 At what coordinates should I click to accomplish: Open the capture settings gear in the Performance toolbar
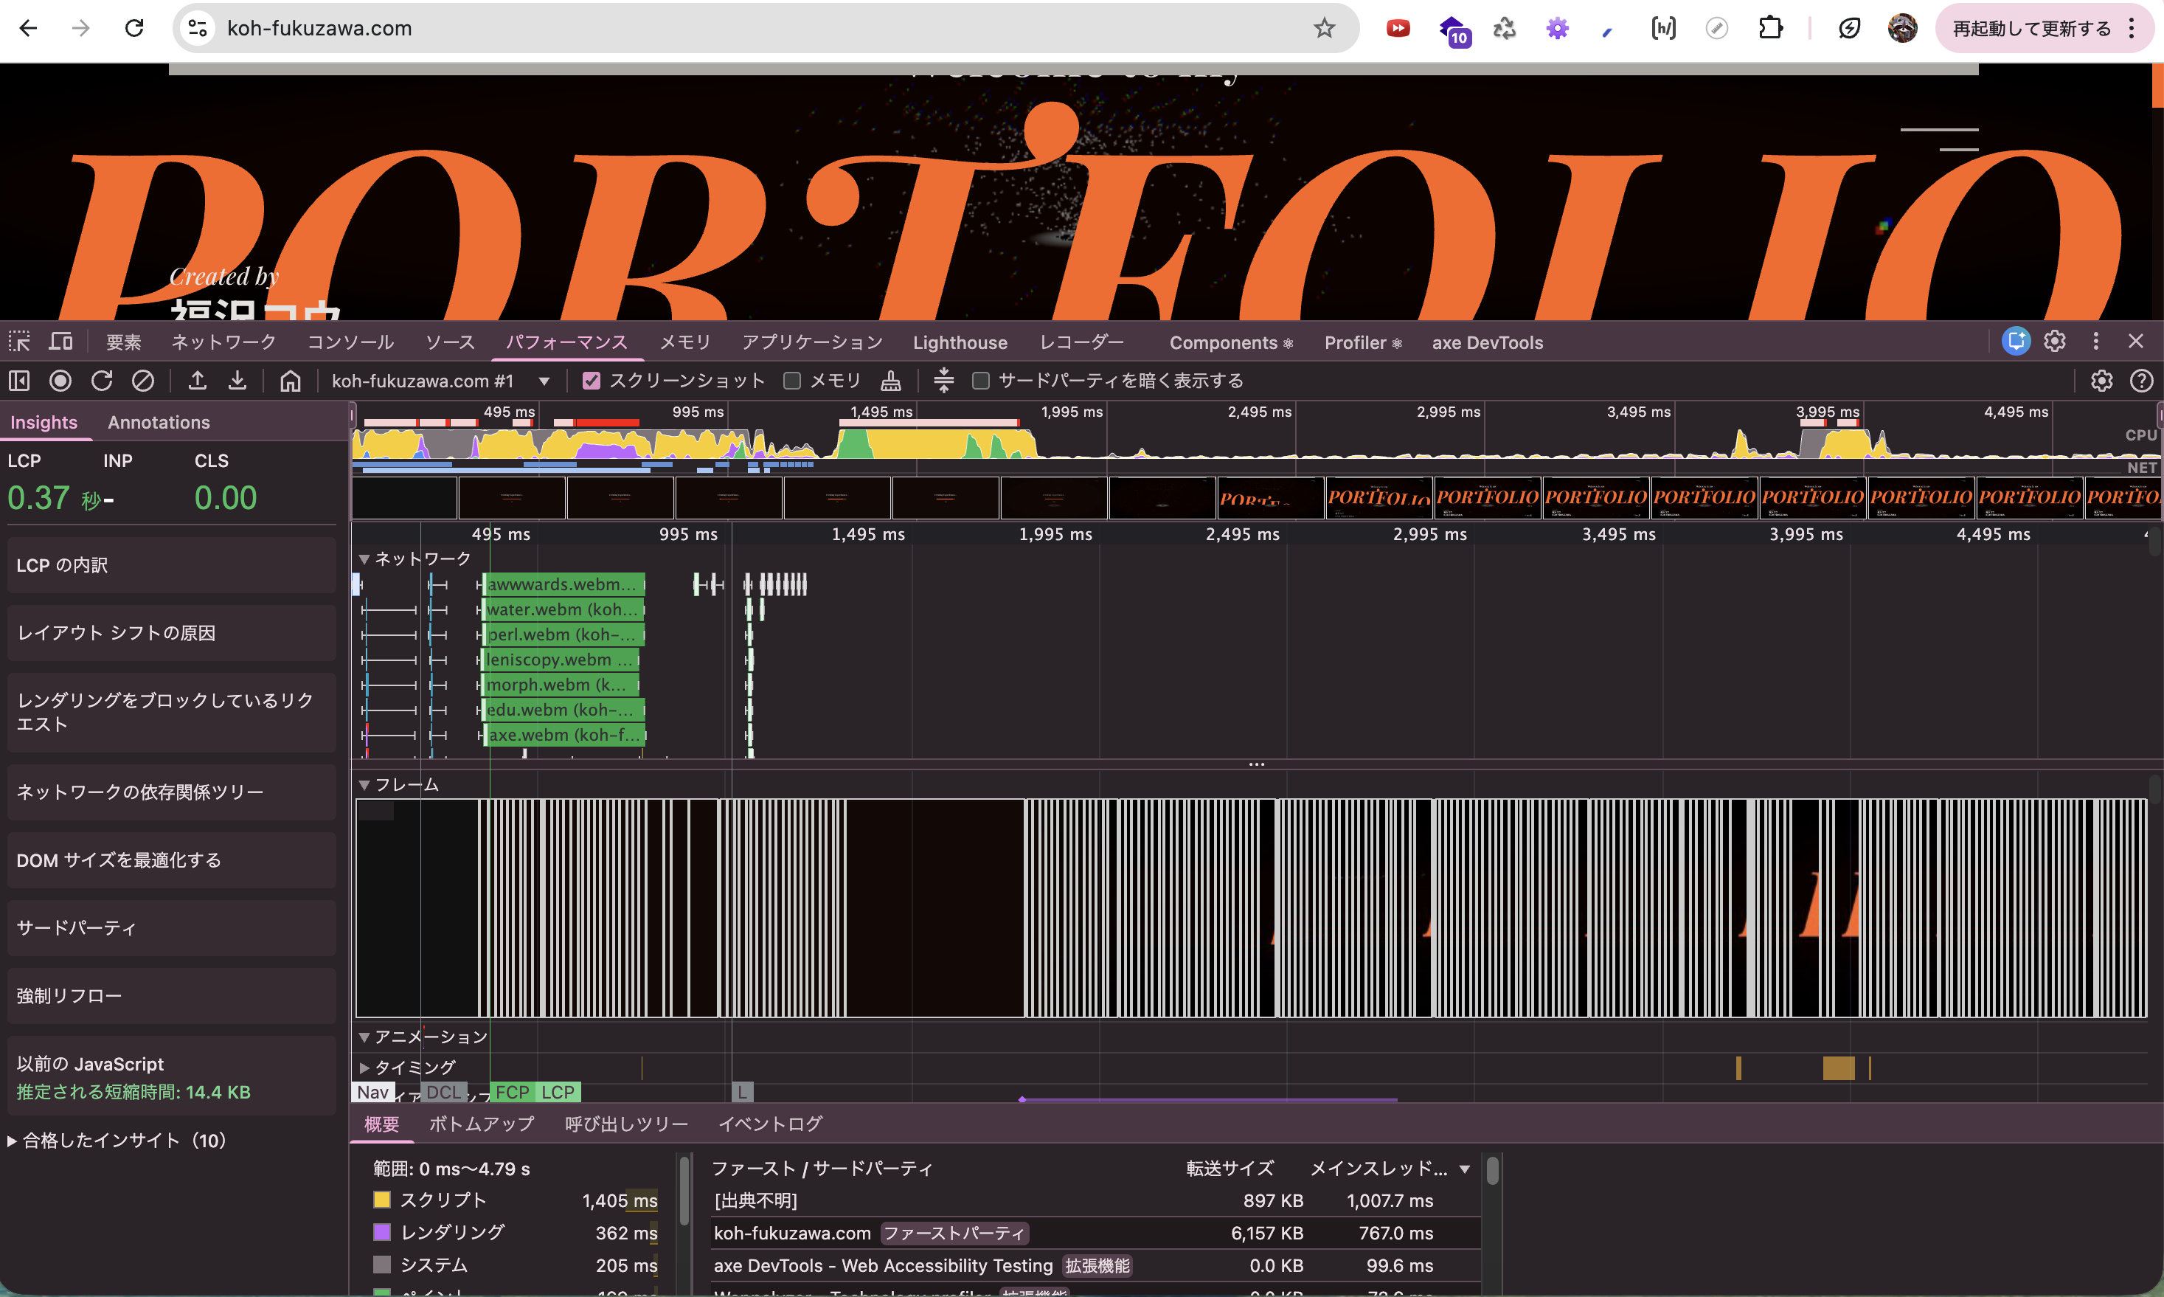2101,381
